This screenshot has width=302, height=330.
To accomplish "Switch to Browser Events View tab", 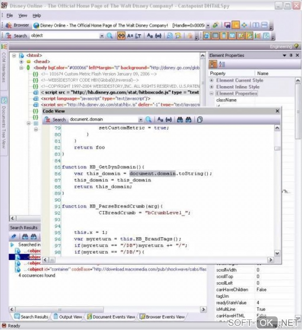I will point(162,317).
